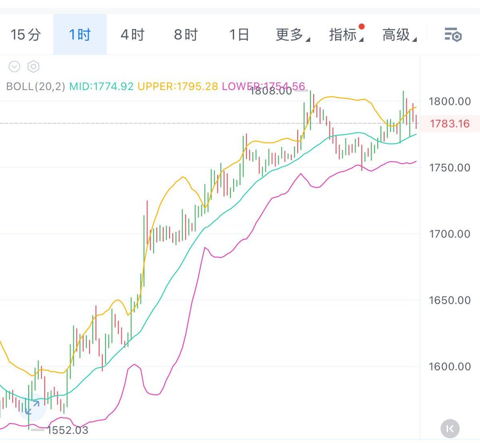Click the 1552.03 low price marker
This screenshot has height=443, width=480.
68,430
